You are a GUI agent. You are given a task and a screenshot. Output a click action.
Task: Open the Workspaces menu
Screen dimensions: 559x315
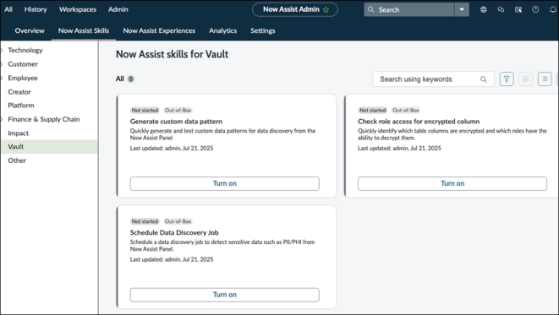coord(78,9)
